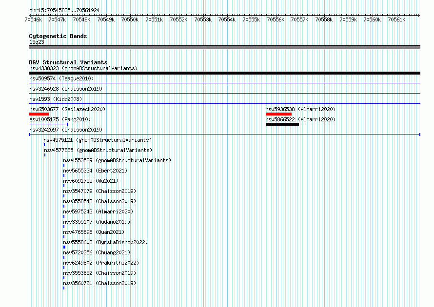The height and width of the screenshot is (307, 434).
Task: Click nsv3560721 (Chaisson2019) label
Action: click(x=99, y=283)
